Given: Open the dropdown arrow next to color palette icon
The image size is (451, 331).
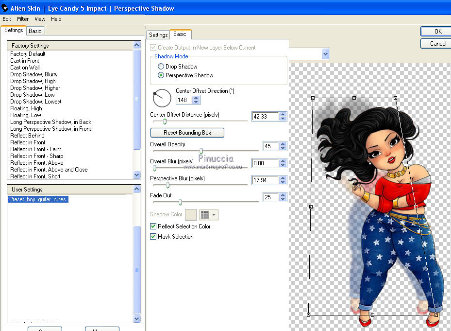Looking at the screenshot, I should pyautogui.click(x=214, y=215).
